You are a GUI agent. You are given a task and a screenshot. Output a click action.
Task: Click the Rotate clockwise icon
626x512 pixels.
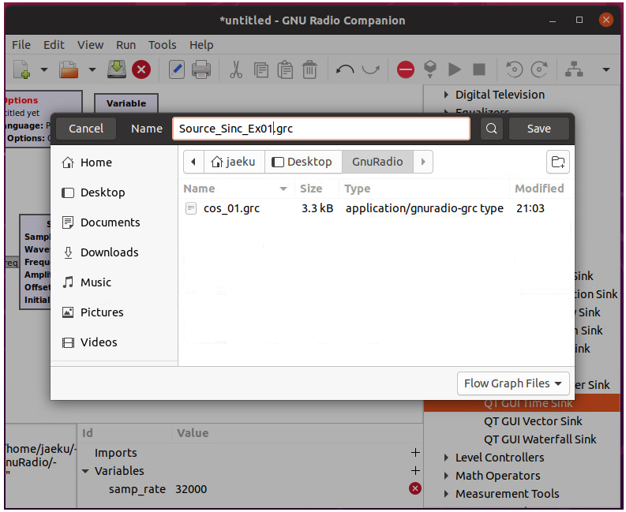[539, 69]
